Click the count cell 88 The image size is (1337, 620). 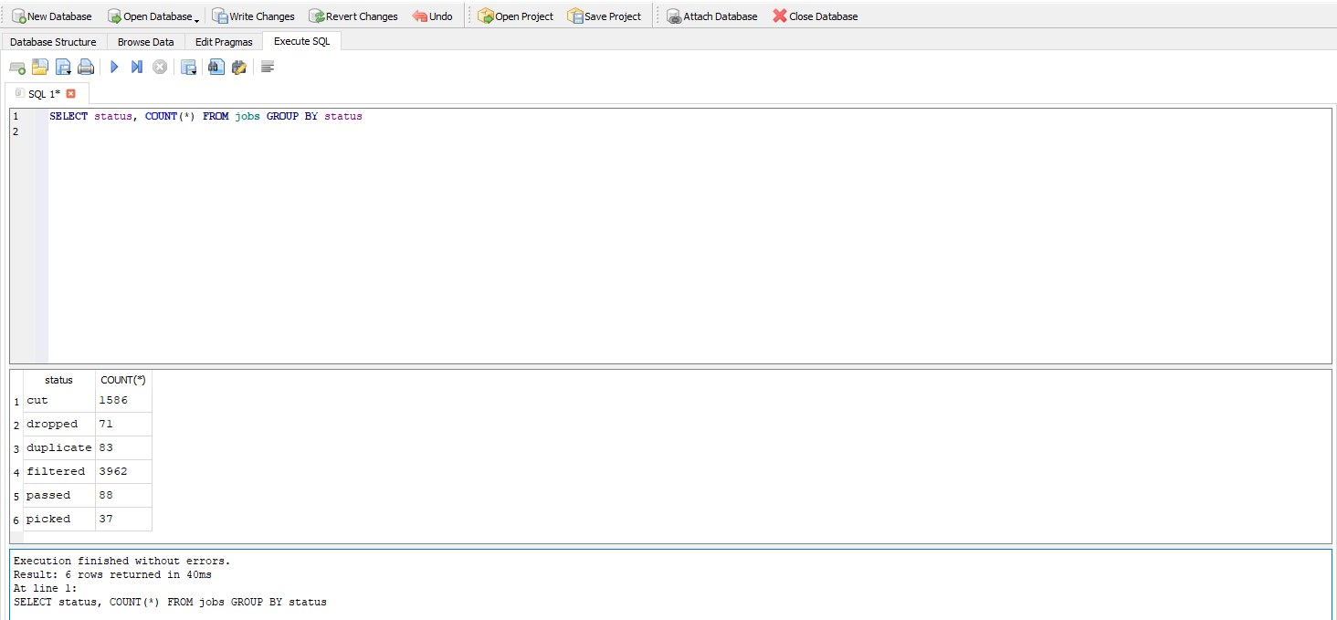[123, 495]
